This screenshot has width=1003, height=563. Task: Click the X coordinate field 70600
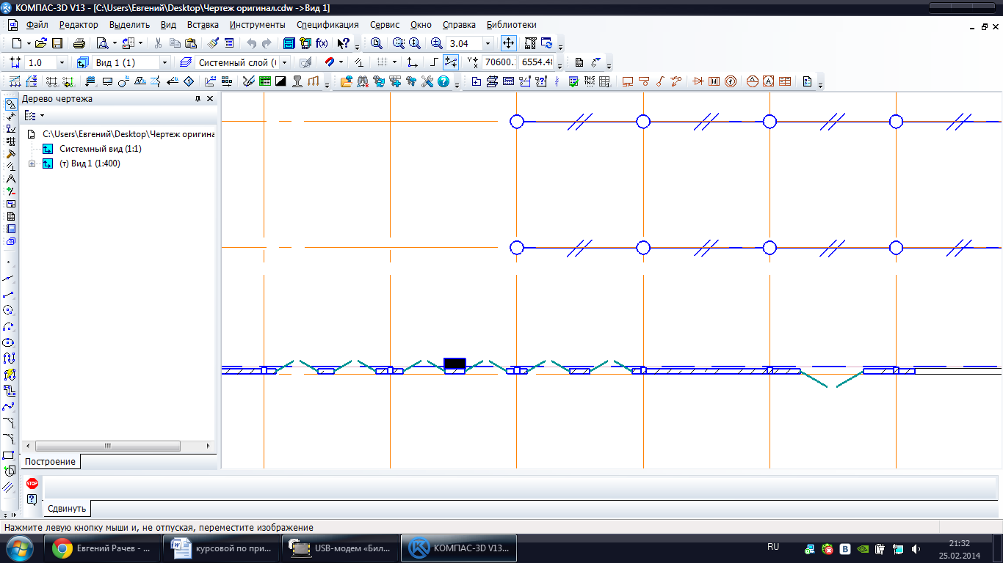499,62
